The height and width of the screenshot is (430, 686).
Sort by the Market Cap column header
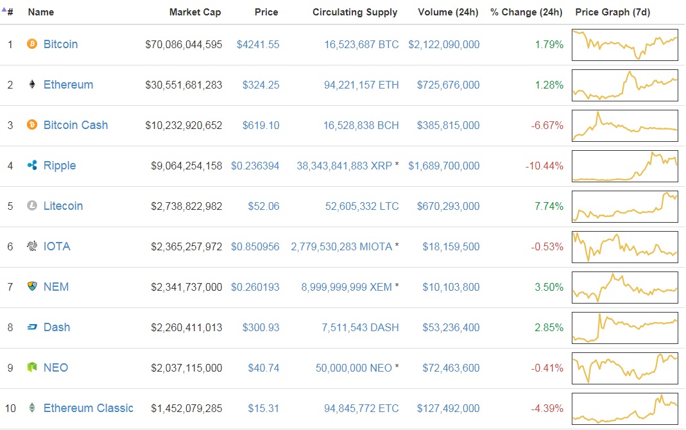tap(195, 12)
